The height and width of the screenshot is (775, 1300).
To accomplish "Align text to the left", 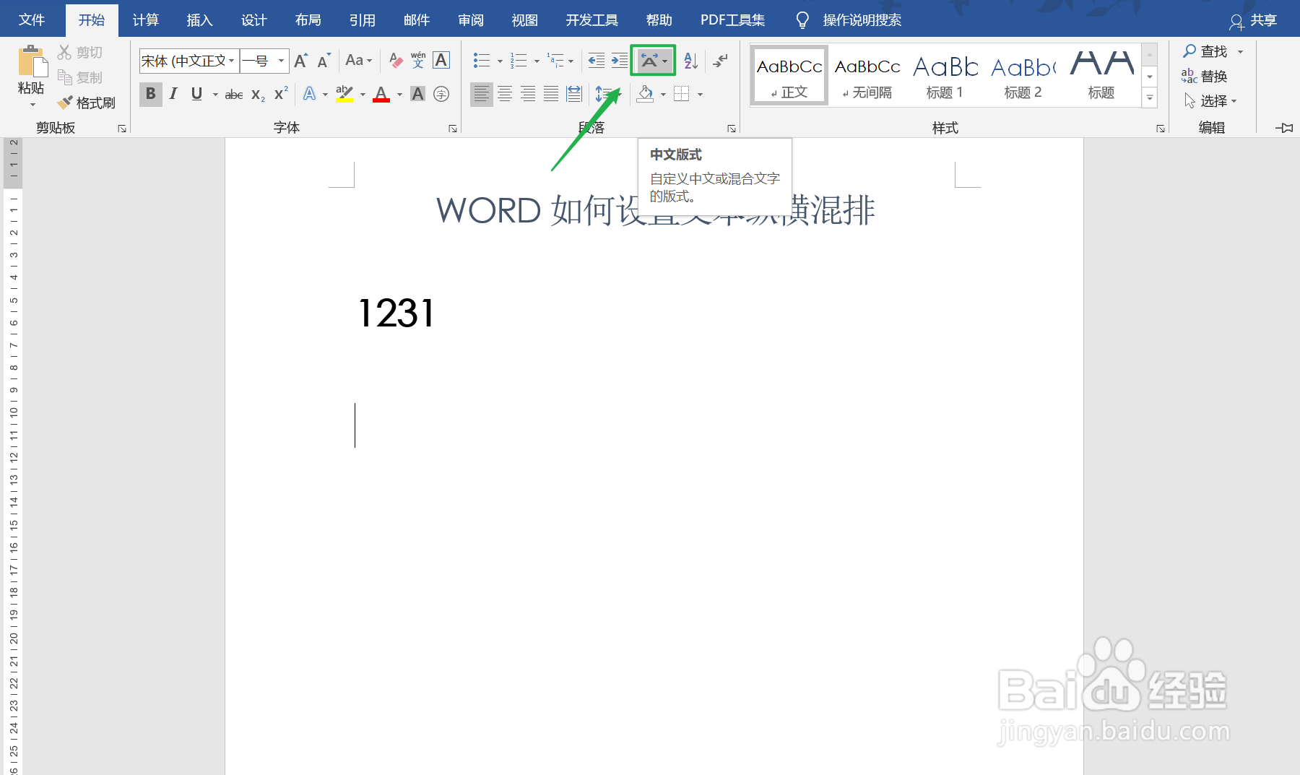I will coord(482,94).
